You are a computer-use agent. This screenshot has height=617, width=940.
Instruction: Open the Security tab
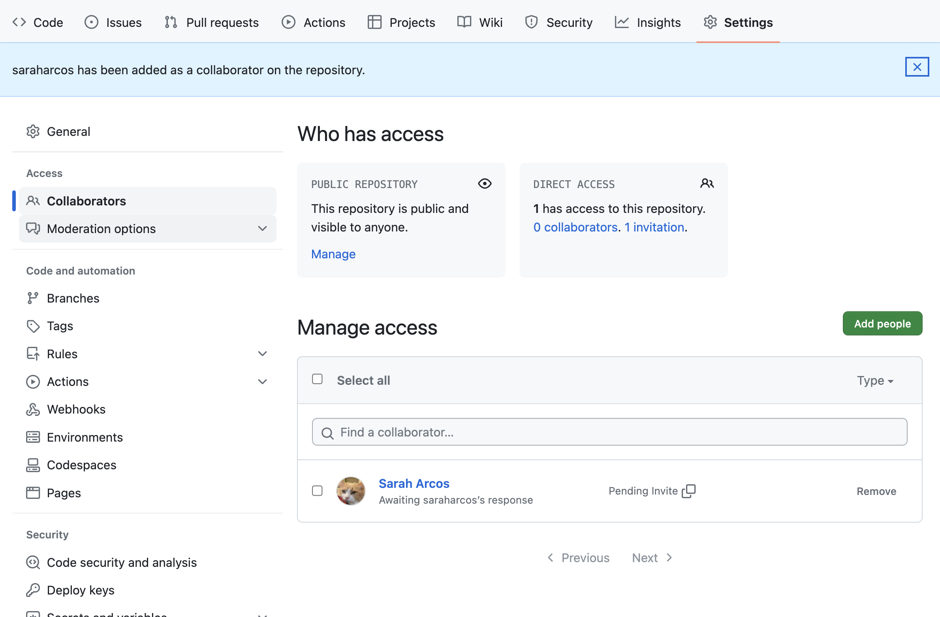click(x=558, y=23)
